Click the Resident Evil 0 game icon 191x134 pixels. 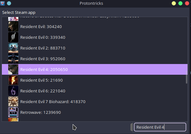click(x=13, y=38)
